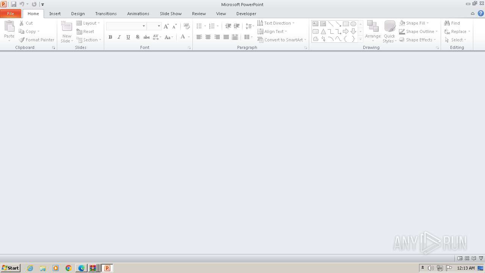The width and height of the screenshot is (485, 273).
Task: Open the font name dropdown arrow
Action: click(144, 26)
